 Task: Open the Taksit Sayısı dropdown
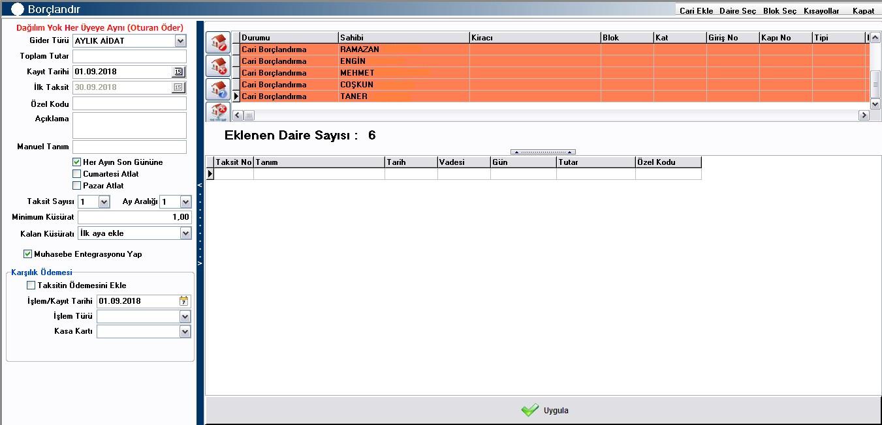point(104,202)
